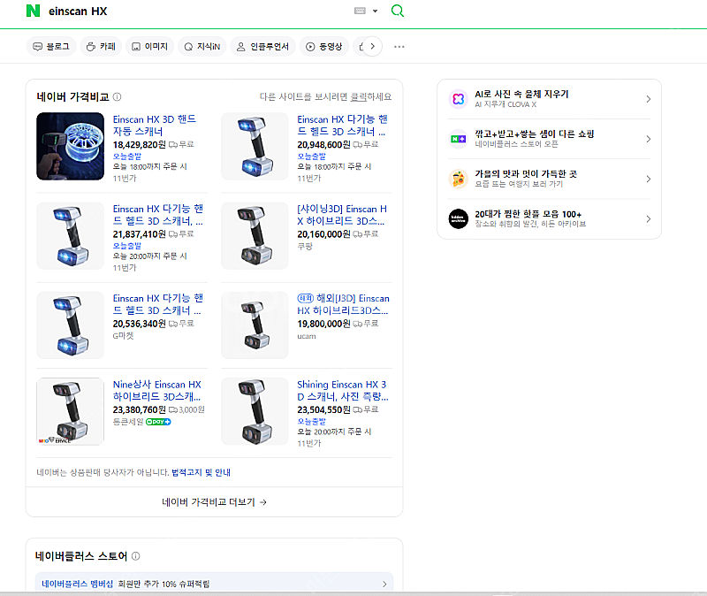The width and height of the screenshot is (707, 596).
Task: Expand chevron on 히든 아카이브 row
Action: pos(649,218)
